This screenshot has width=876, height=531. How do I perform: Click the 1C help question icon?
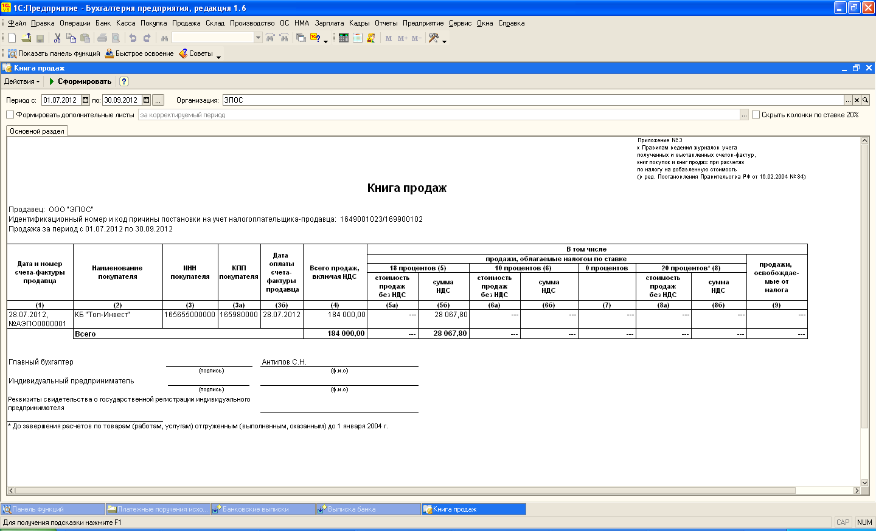coord(315,38)
